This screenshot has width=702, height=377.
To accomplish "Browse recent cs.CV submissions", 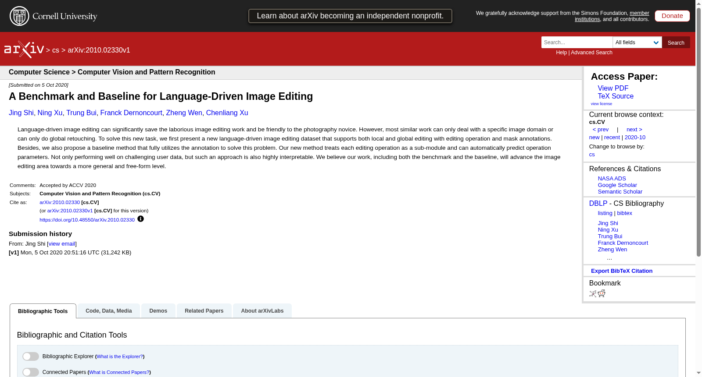I will click(612, 137).
